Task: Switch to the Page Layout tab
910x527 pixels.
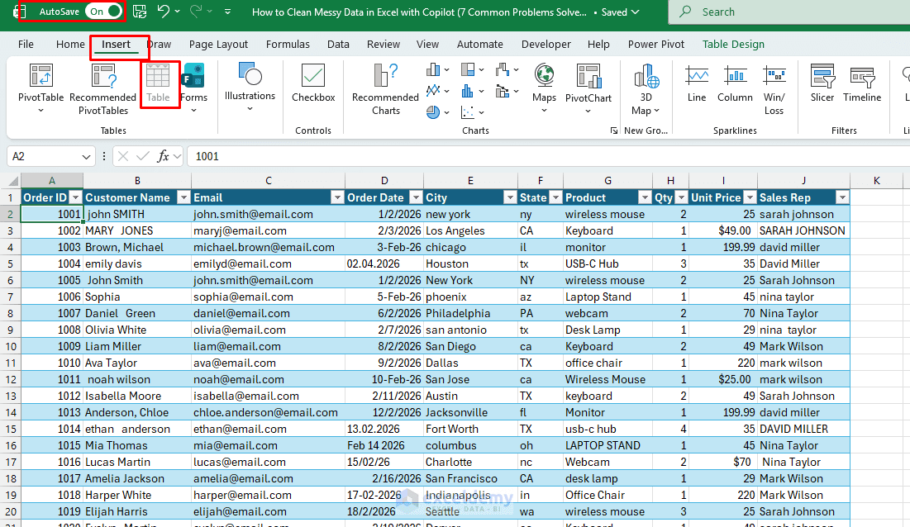Action: [218, 44]
